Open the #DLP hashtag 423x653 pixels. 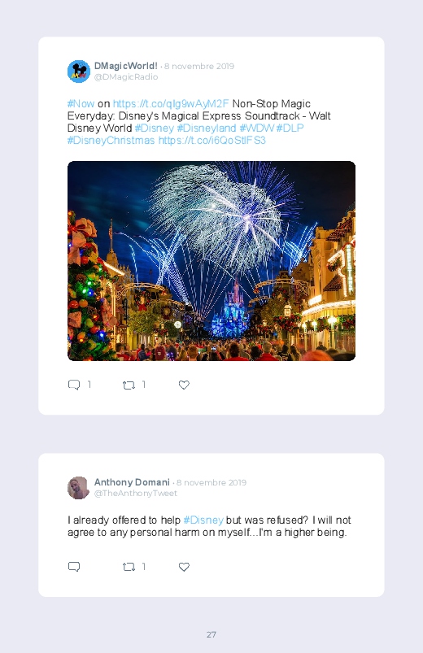(x=290, y=128)
